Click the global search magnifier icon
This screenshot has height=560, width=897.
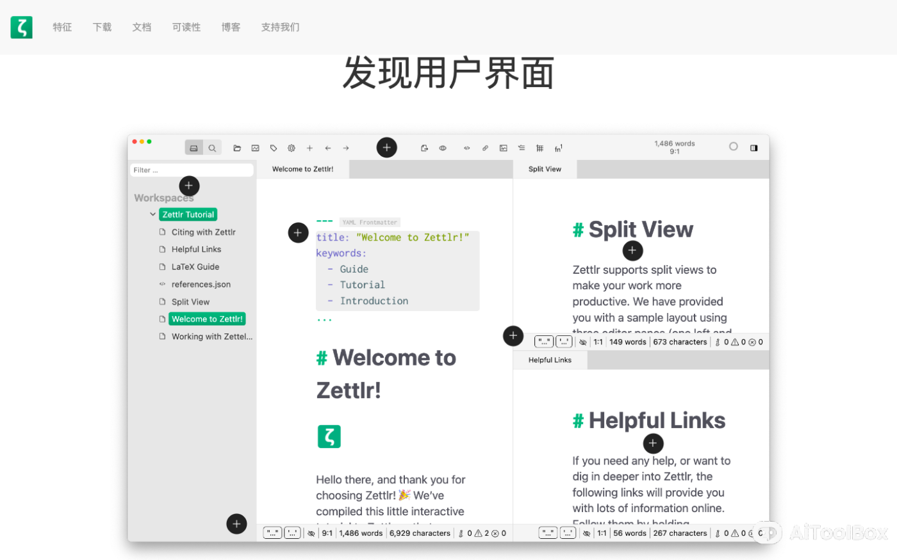[212, 148]
